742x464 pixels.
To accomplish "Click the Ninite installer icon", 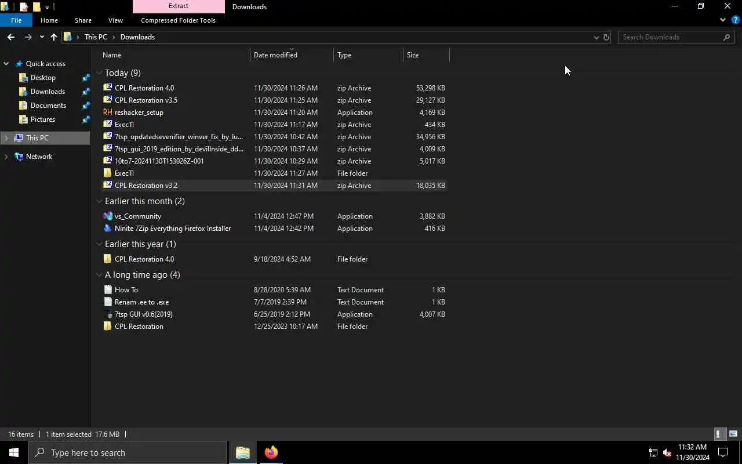I will pyautogui.click(x=107, y=228).
